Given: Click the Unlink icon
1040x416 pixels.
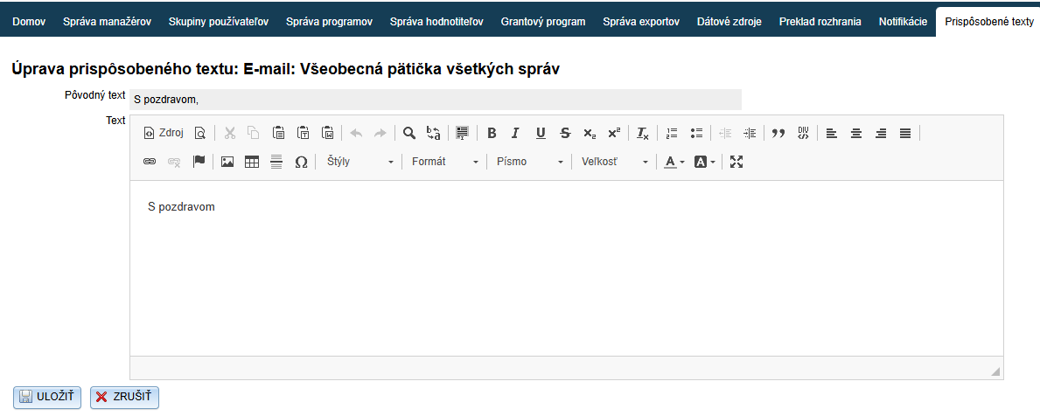Looking at the screenshot, I should (174, 162).
